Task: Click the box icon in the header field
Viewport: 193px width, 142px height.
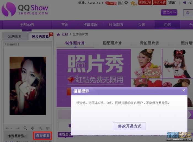Action: [187, 13]
